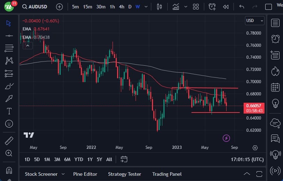Activate the Measure ruler tool
Image resolution: width=283 pixels, height=181 pixels.
click(9, 141)
